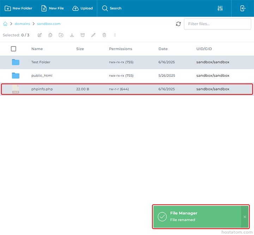This screenshot has width=254, height=235.
Task: Toggle the select all files checkbox
Action: [x=13, y=49]
